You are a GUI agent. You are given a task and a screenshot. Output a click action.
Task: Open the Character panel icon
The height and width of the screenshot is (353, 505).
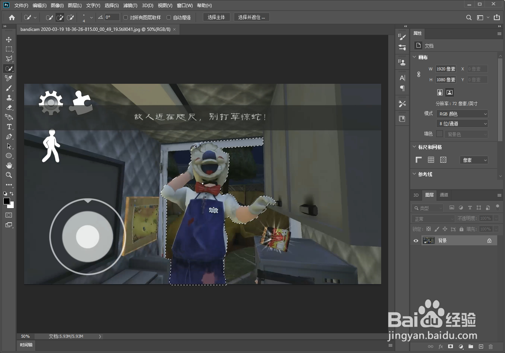point(402,78)
